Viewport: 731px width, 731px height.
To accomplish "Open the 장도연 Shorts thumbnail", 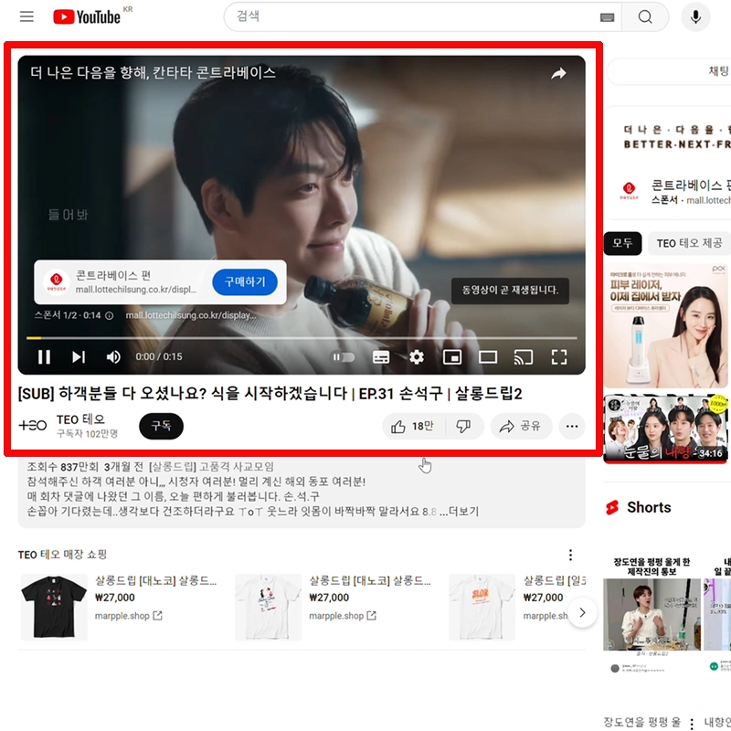I will pyautogui.click(x=652, y=614).
